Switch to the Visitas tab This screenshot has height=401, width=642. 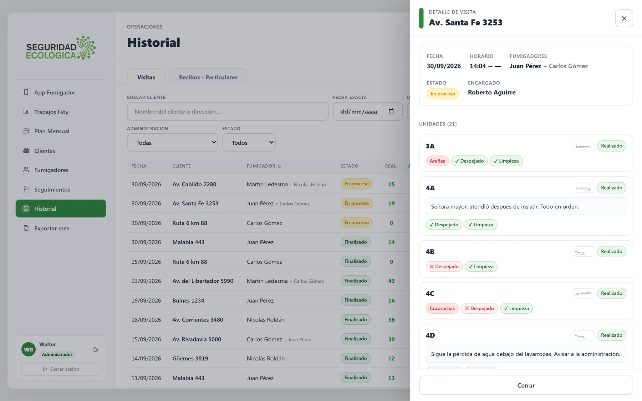[x=146, y=77]
